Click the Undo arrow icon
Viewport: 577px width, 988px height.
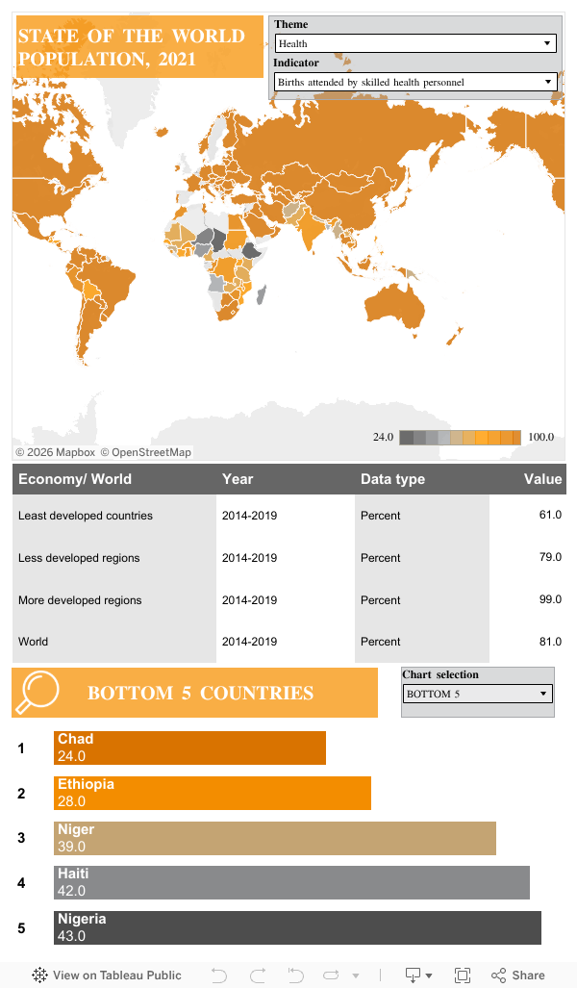coord(219,975)
